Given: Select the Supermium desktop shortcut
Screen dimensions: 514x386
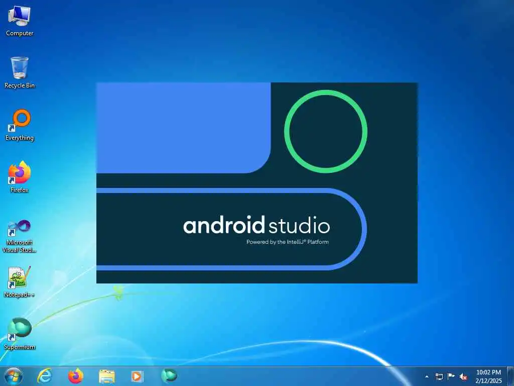Looking at the screenshot, I should coord(20,334).
